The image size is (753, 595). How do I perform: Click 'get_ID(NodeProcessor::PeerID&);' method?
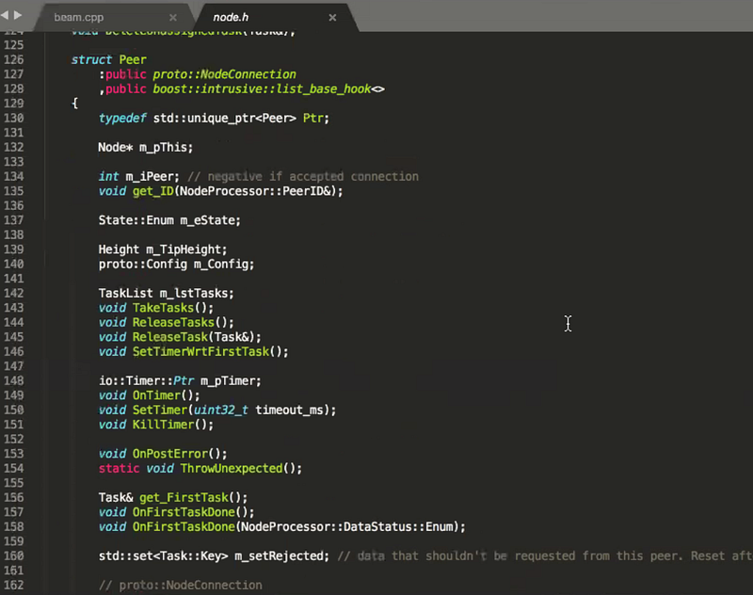tap(238, 191)
